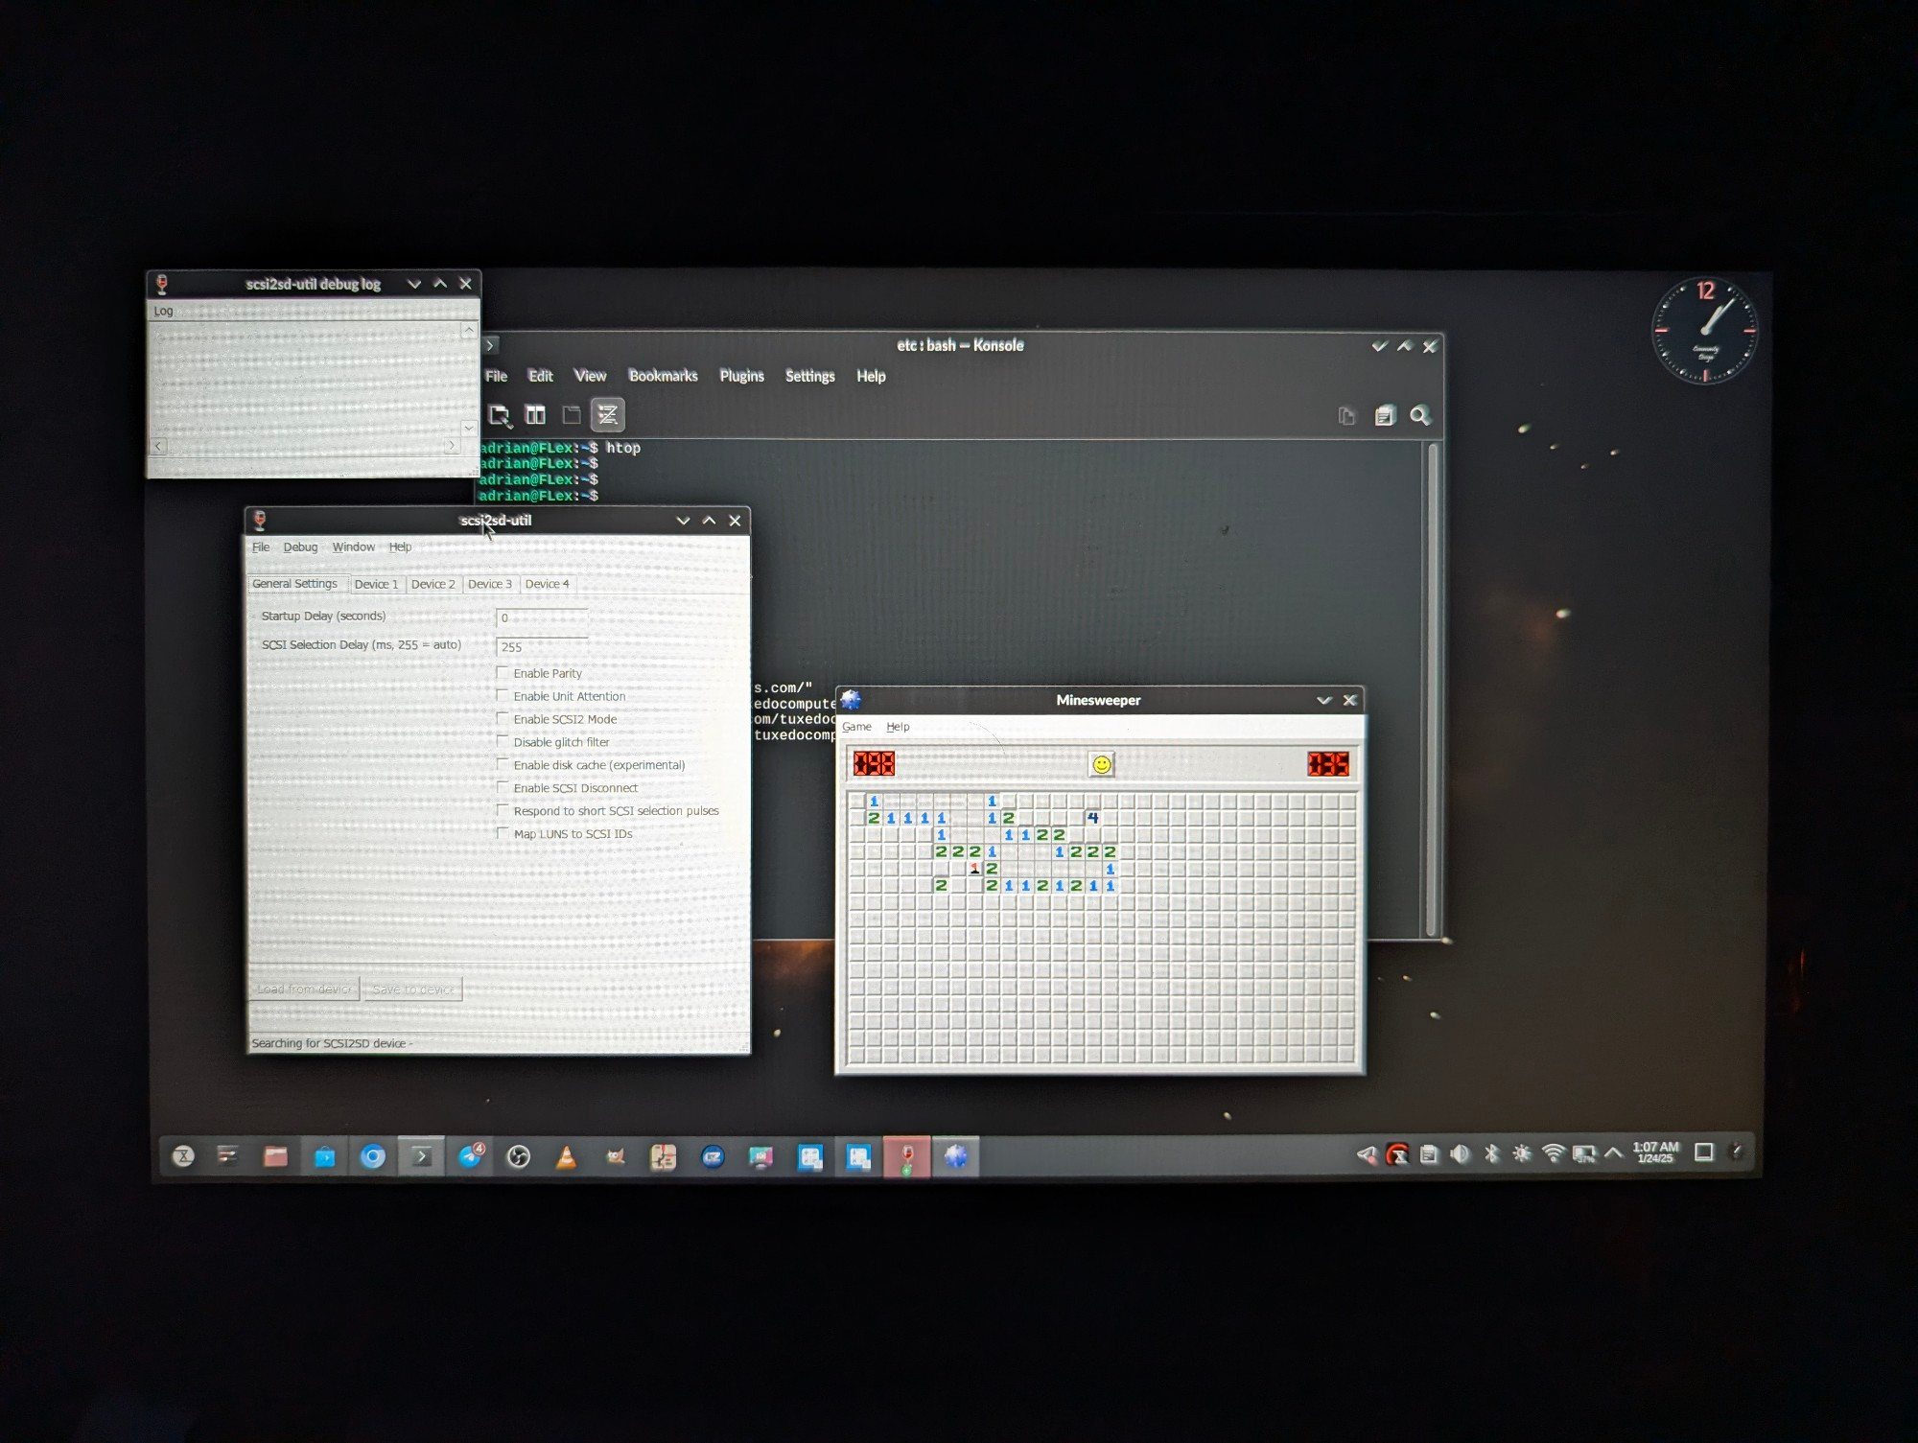Click Konsole's Paste toolbar icon
The width and height of the screenshot is (1918, 1443).
pos(1384,416)
